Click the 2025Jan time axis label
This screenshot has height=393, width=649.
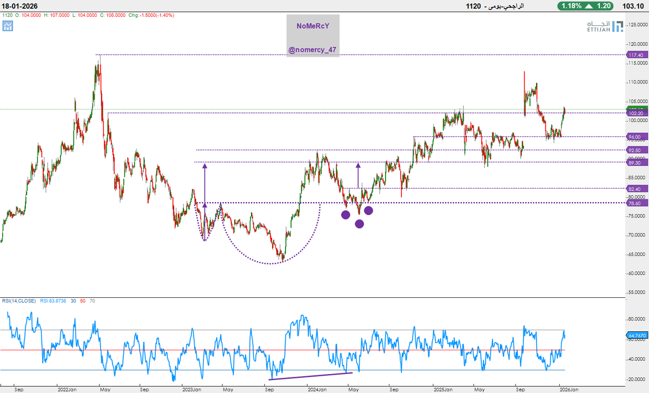[443, 388]
